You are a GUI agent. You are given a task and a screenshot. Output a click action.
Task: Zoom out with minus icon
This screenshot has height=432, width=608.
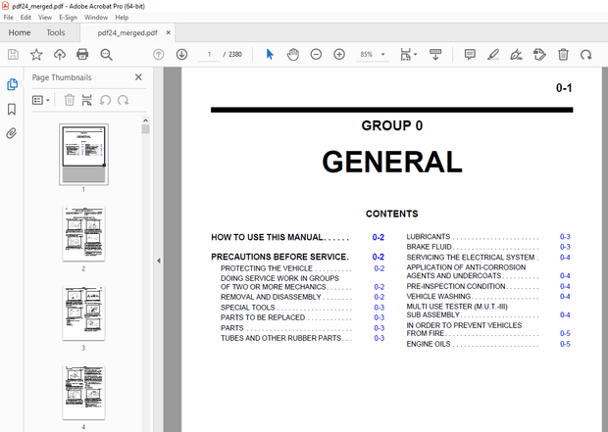tap(316, 54)
